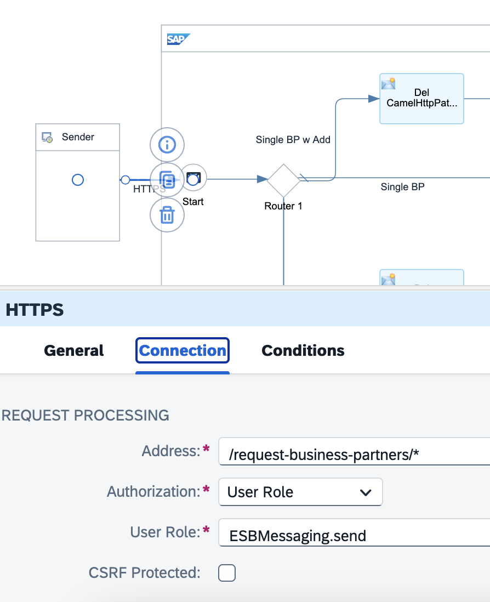Click the partially visible step below Router
The image size is (490, 602).
click(x=421, y=277)
